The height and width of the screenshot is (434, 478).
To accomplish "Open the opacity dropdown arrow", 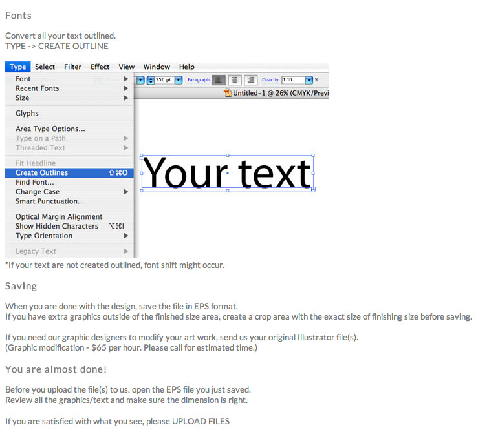I will click(x=309, y=80).
